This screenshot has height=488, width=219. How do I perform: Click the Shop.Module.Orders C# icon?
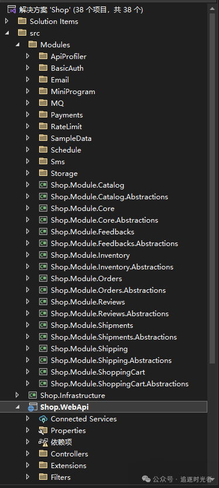pos(43,279)
